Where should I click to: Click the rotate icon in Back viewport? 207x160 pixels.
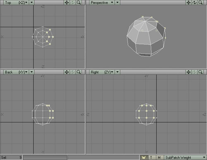click(73, 72)
